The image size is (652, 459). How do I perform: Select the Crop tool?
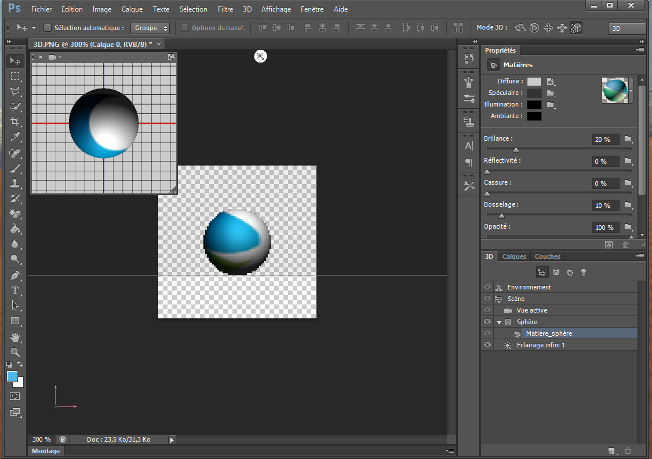[x=16, y=122]
